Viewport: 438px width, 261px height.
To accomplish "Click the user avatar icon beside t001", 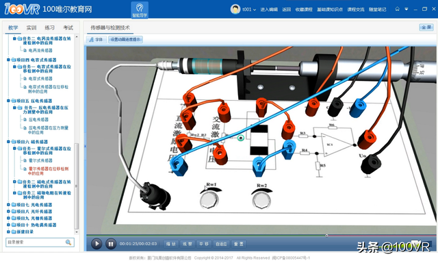I will tap(235, 9).
